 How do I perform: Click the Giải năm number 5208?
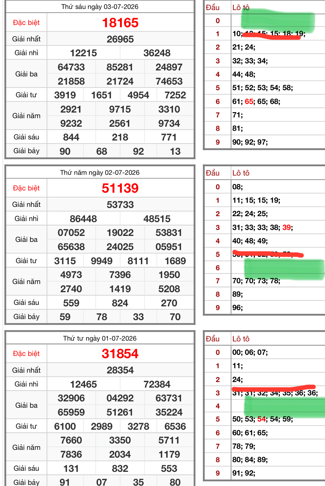click(169, 289)
